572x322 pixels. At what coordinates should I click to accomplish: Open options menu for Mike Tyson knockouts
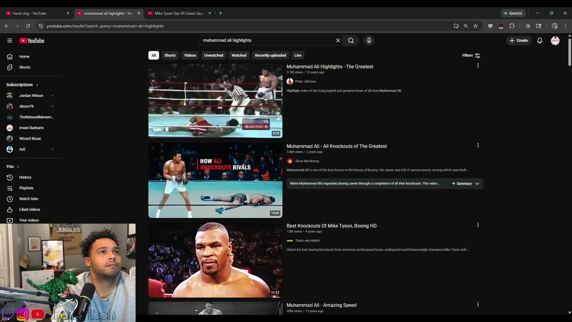coord(478,225)
